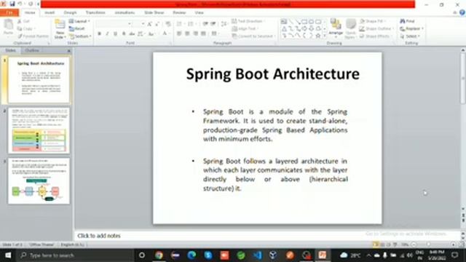The image size is (466, 262).
Task: Open Google Chrome from the taskbar
Action: click(159, 255)
